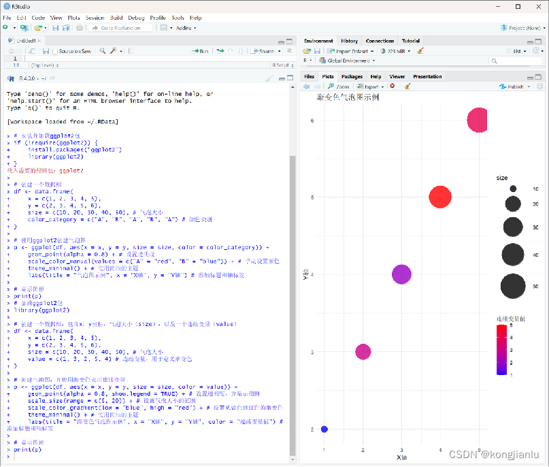Screen dimensions: 549x467
Task: Refresh the Environment pane
Action: 535,51
